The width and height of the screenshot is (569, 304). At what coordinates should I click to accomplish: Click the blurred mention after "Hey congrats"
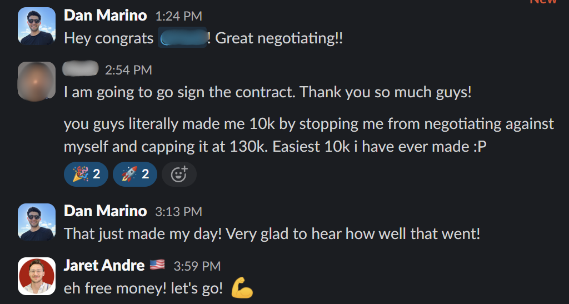pyautogui.click(x=182, y=38)
